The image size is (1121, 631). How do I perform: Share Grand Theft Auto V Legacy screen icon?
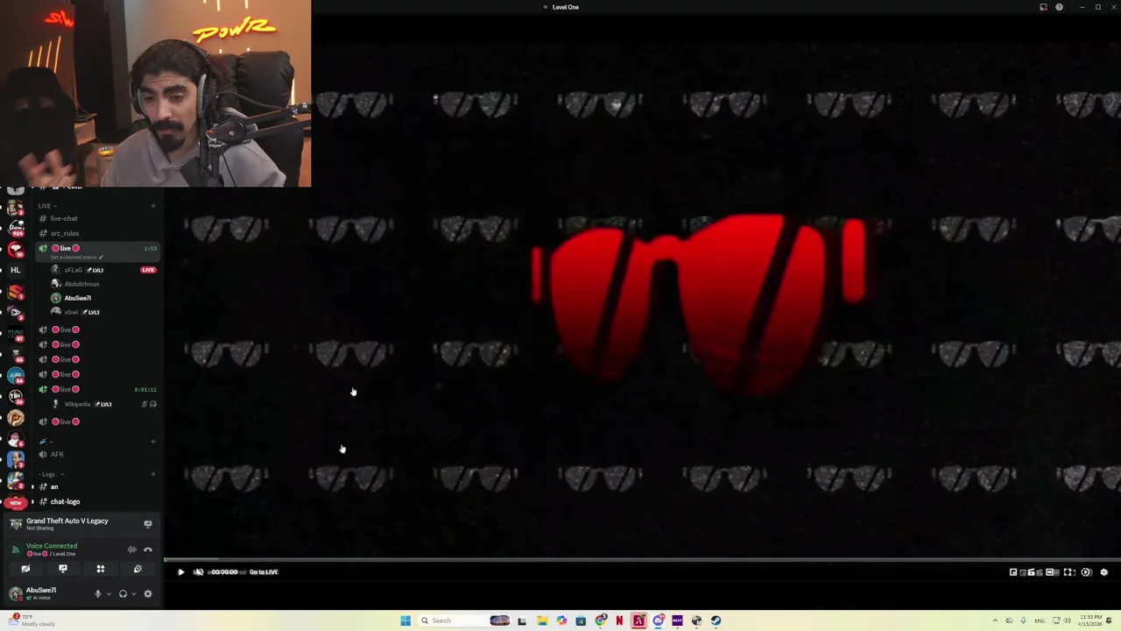[x=147, y=524]
